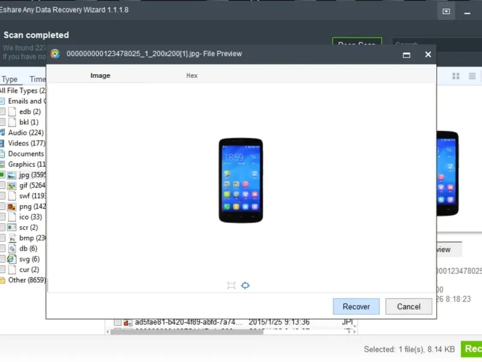The height and width of the screenshot is (362, 482).
Task: Click the bkl file type icon
Action: point(12,122)
